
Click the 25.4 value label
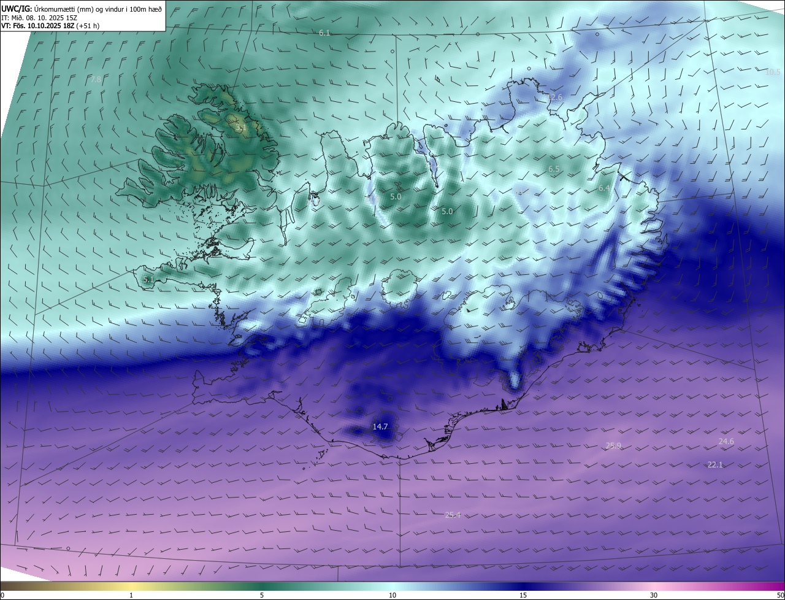(453, 515)
